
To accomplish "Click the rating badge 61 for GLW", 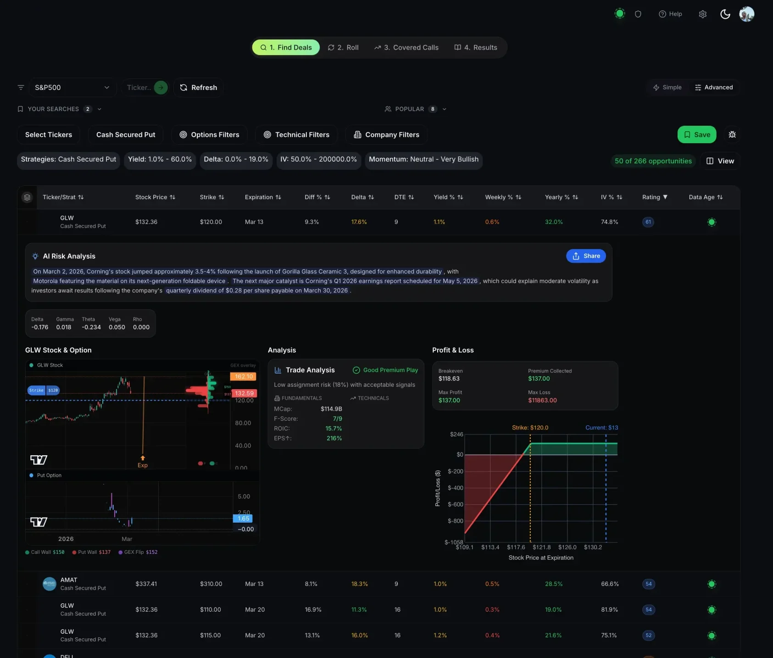I will tap(648, 222).
